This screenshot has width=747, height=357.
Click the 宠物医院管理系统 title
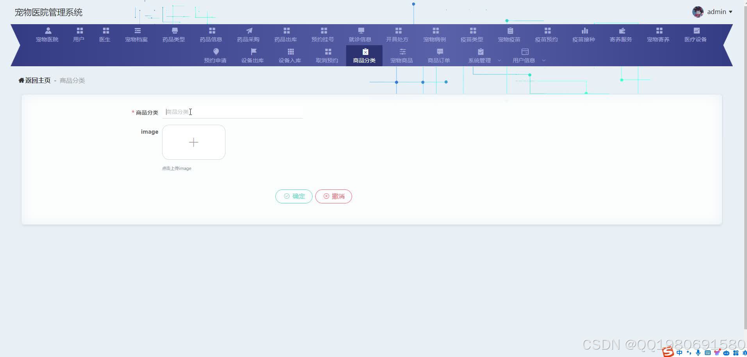48,12
